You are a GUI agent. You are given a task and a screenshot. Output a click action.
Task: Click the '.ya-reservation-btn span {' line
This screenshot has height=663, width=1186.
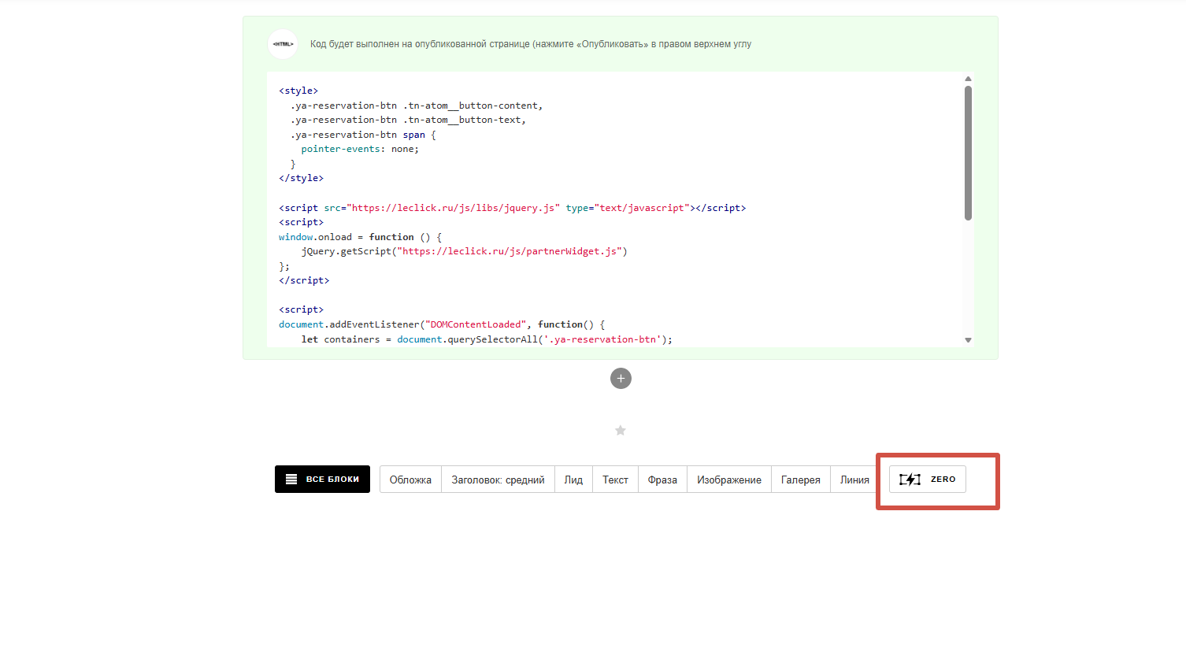point(363,135)
